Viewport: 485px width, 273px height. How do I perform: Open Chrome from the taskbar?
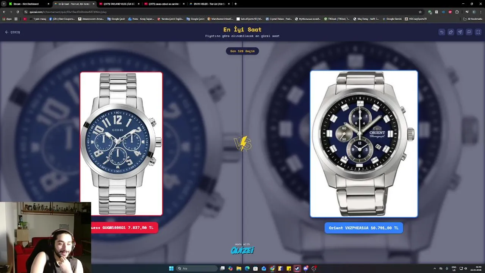pyautogui.click(x=272, y=268)
